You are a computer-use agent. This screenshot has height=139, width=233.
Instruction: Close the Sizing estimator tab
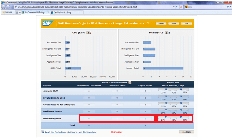(48, 13)
